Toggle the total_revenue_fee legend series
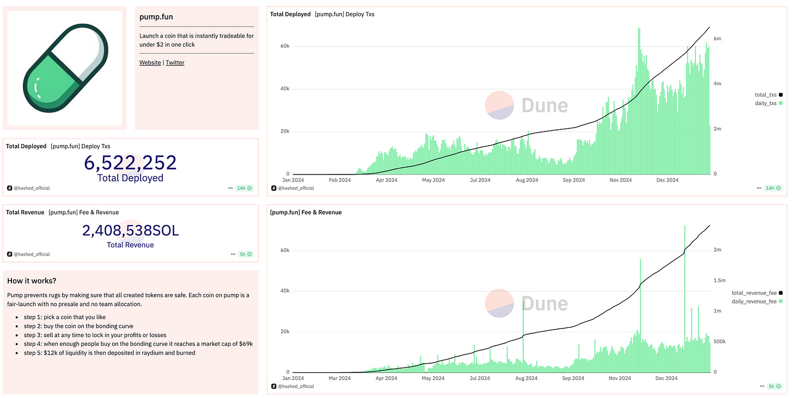Viewport: 793px width, 398px height. pyautogui.click(x=758, y=293)
